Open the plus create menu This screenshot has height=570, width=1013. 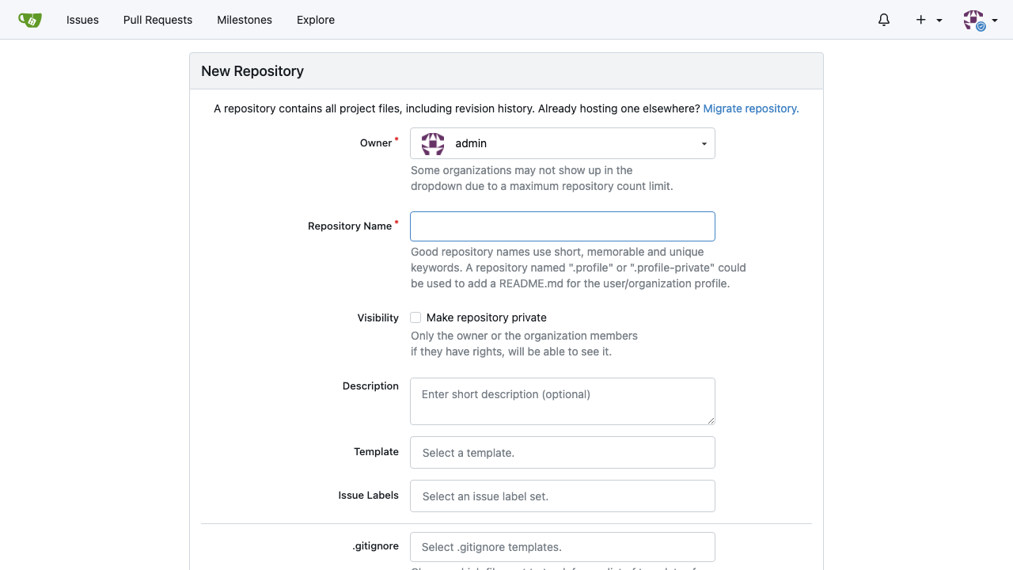pos(929,20)
